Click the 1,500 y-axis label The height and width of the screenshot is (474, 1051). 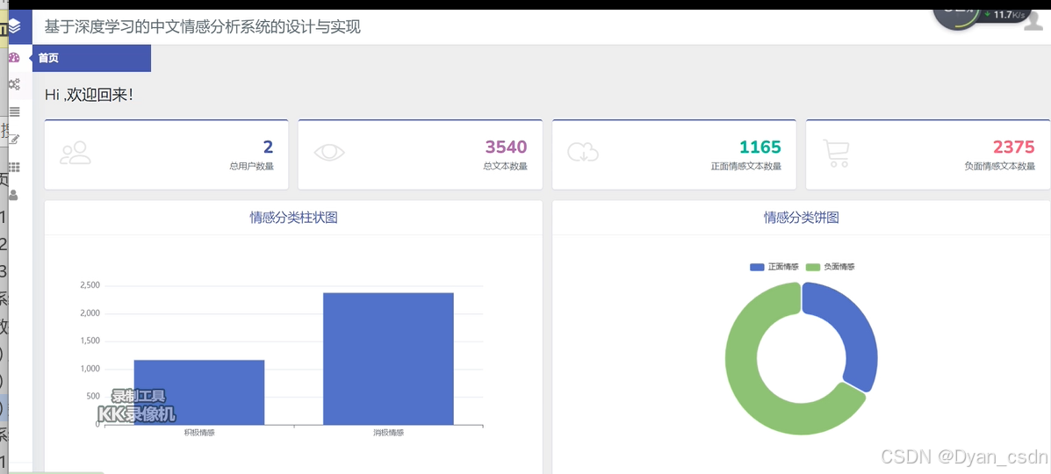tap(90, 341)
